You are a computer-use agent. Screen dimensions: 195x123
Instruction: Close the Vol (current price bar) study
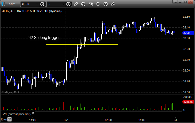pyautogui.click(x=33, y=113)
